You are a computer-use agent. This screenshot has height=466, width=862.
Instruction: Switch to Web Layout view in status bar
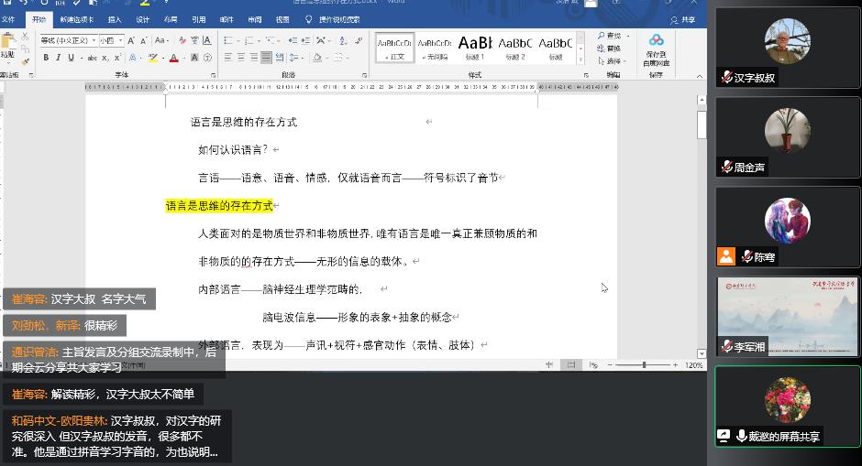click(591, 364)
